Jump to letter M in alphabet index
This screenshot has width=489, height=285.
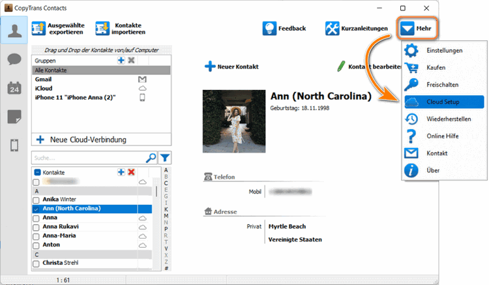[x=166, y=216]
